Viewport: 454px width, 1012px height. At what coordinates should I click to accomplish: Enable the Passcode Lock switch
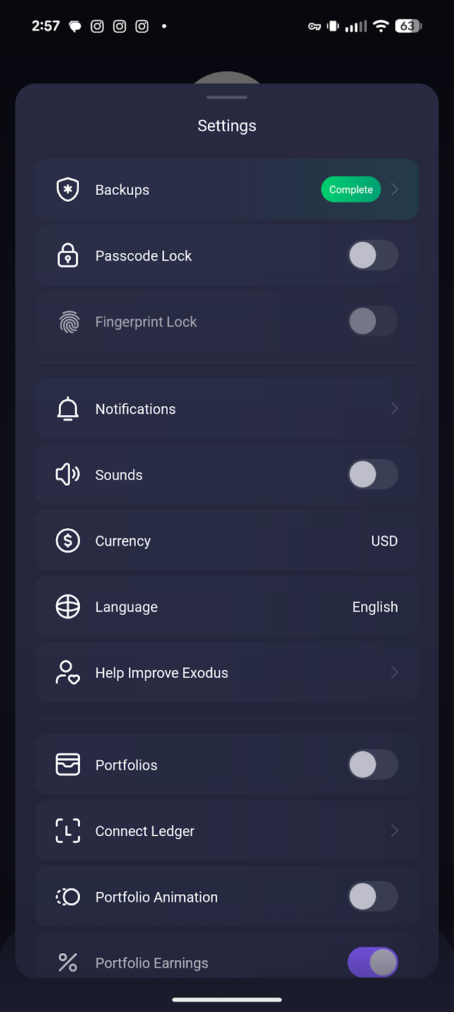pos(373,256)
